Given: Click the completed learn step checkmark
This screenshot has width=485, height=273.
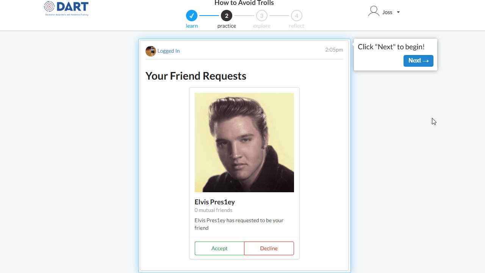Looking at the screenshot, I should pyautogui.click(x=192, y=16).
